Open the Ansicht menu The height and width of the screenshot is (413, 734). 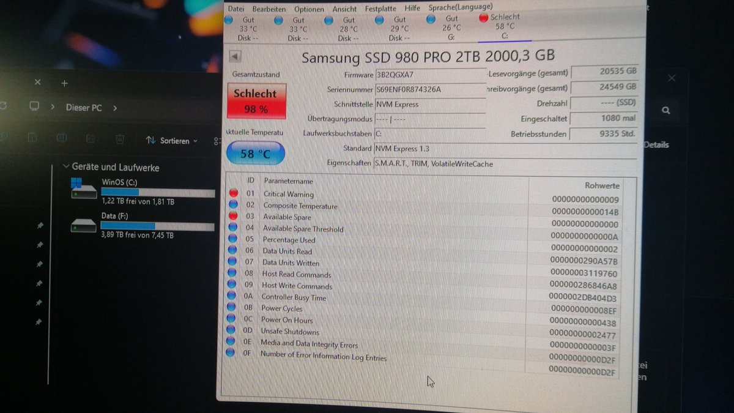point(344,9)
